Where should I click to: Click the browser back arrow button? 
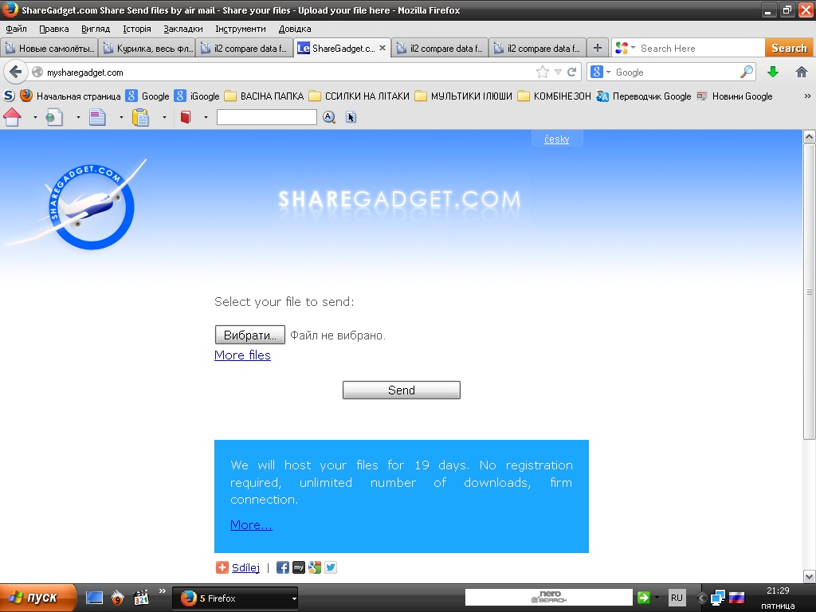point(16,72)
